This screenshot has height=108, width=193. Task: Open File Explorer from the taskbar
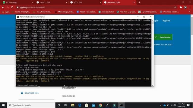point(73,105)
